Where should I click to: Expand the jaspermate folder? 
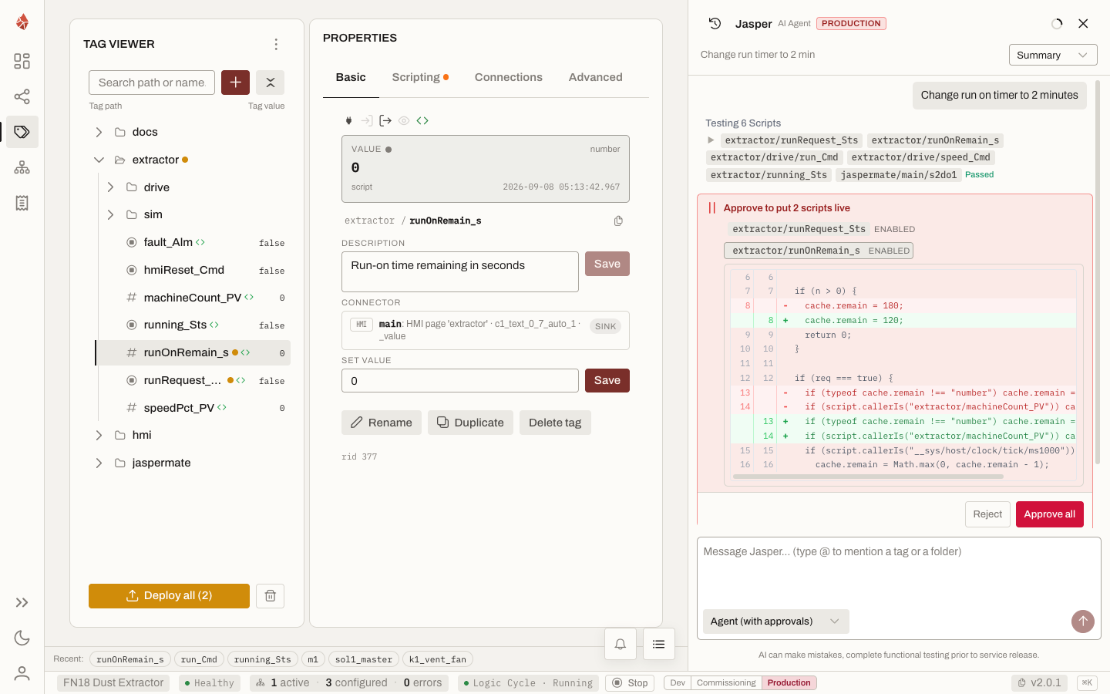click(99, 463)
